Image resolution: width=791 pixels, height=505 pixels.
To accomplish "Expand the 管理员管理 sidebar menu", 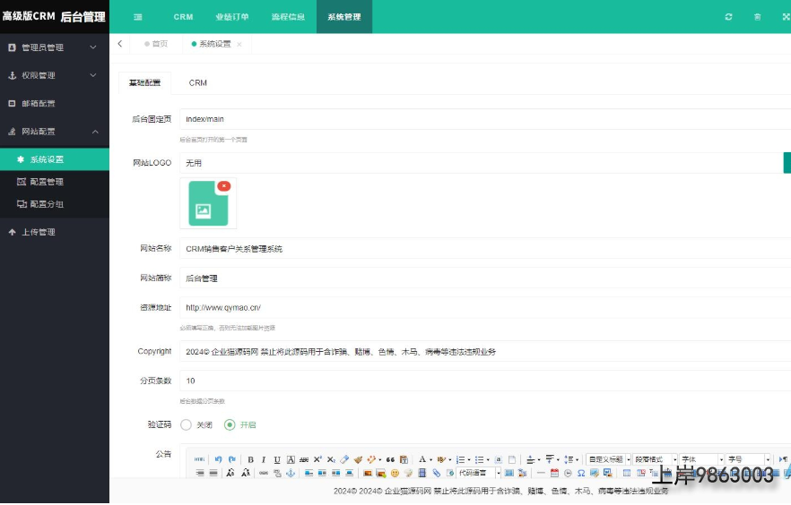I will pos(54,47).
